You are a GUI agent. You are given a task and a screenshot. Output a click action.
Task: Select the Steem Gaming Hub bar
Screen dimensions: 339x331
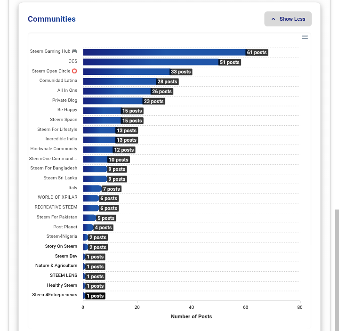[x=164, y=52]
